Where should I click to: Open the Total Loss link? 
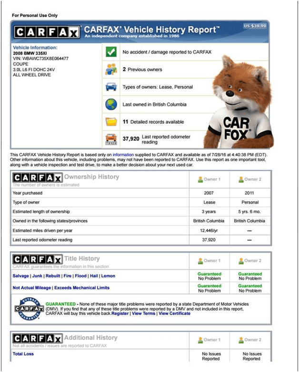coord(23,354)
